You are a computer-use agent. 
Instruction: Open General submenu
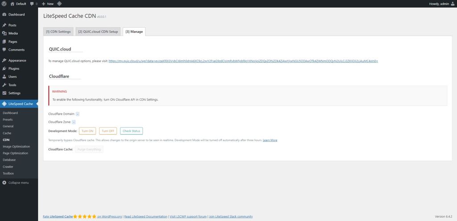(8, 126)
